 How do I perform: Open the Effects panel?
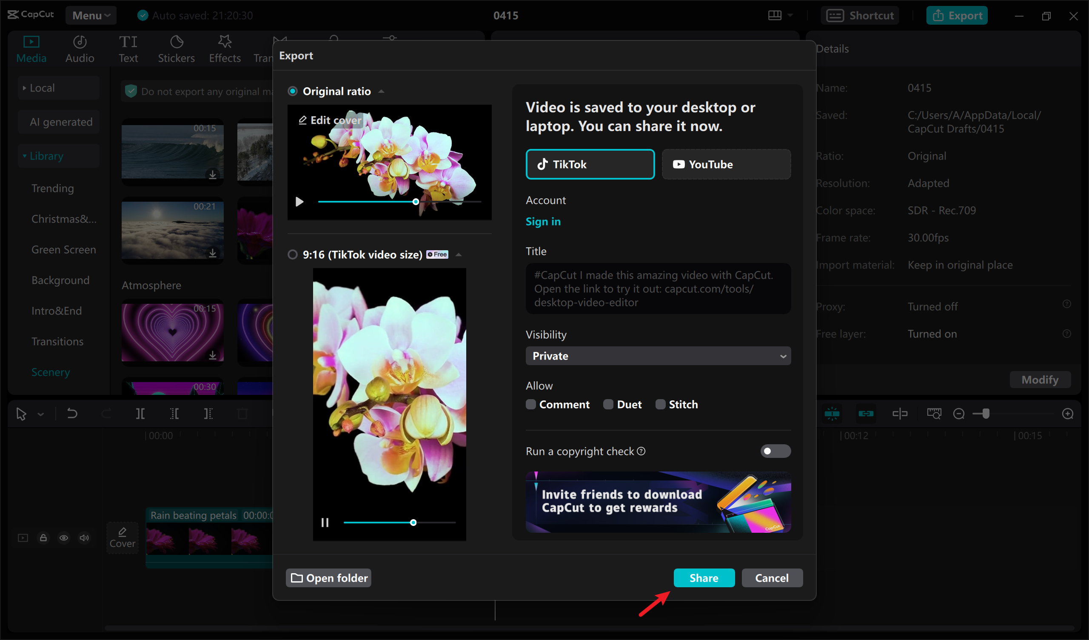pyautogui.click(x=225, y=49)
